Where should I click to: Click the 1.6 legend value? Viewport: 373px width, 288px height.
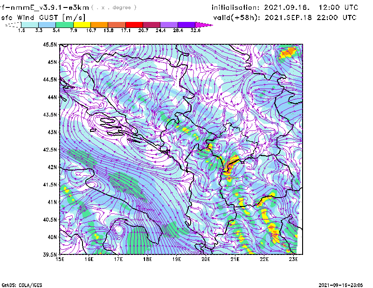[21, 30]
